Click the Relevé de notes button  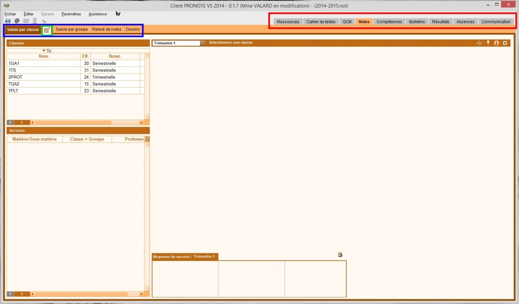[x=106, y=29]
